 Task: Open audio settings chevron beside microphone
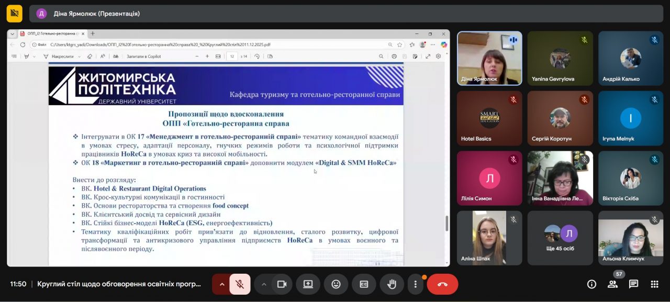click(x=222, y=284)
